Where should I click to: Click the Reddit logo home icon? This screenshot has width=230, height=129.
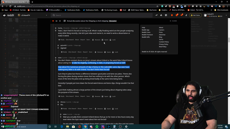click(9, 15)
